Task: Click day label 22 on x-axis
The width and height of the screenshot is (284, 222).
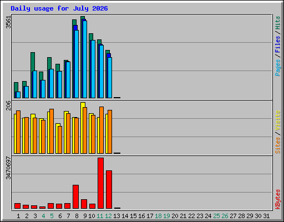Action: [191, 216]
